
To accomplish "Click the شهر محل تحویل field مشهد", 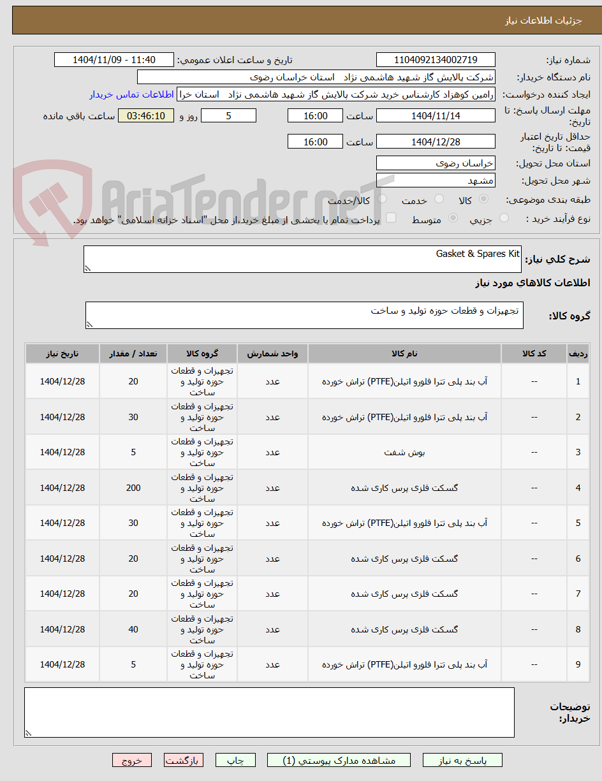I will [x=436, y=180].
